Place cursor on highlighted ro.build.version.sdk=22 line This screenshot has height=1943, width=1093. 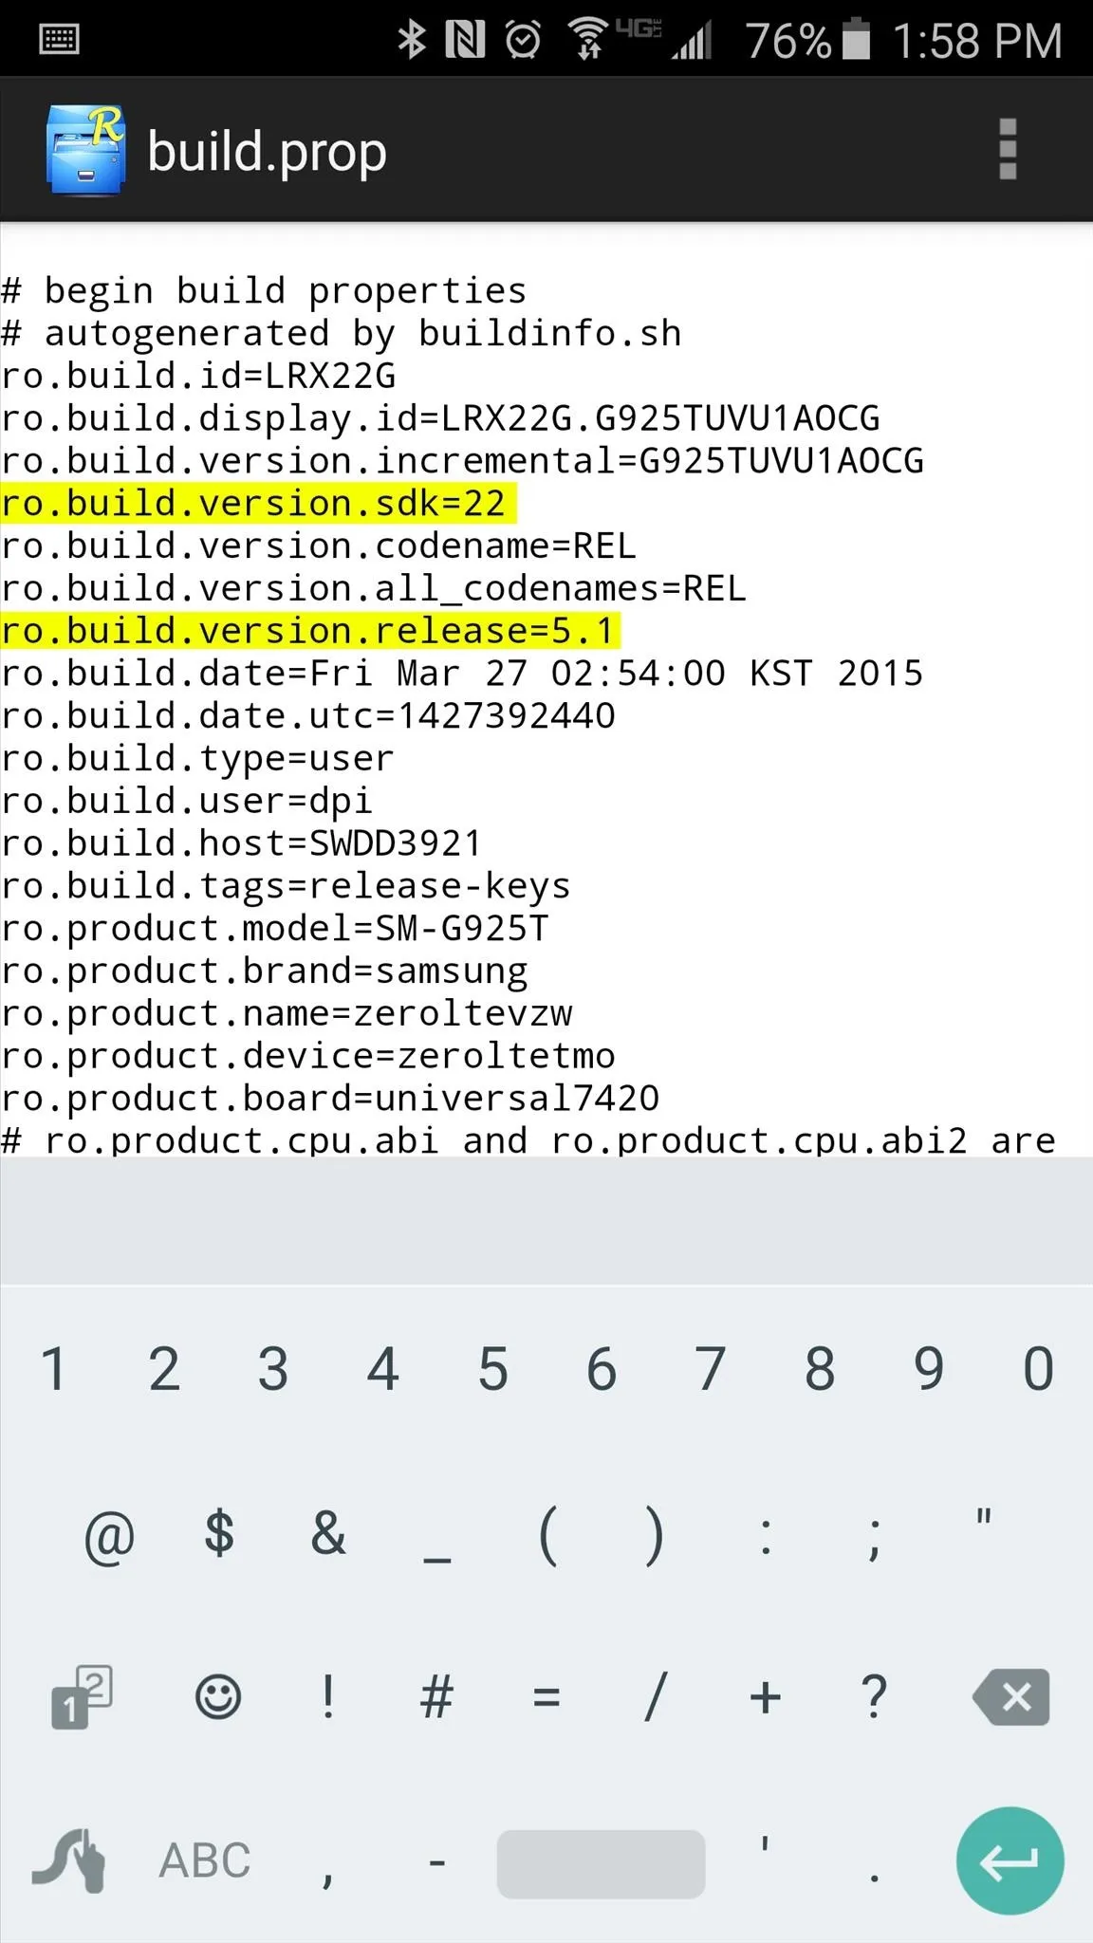pos(258,503)
